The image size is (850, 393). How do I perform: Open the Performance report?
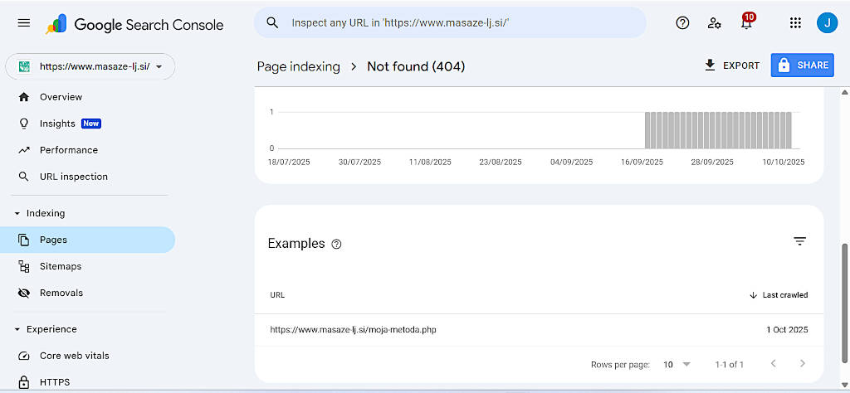pos(68,150)
